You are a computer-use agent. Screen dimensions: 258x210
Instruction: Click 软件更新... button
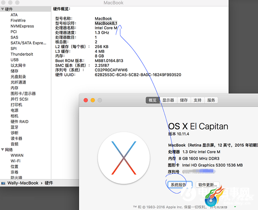pos(208,185)
